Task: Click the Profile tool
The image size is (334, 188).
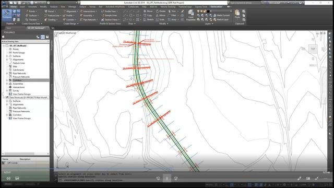Action: point(68,16)
